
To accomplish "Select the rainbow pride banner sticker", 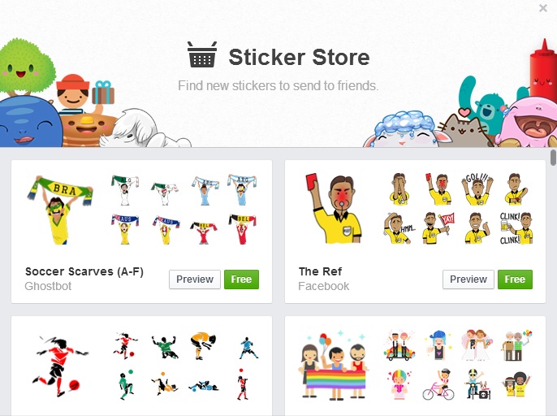I will [334, 366].
